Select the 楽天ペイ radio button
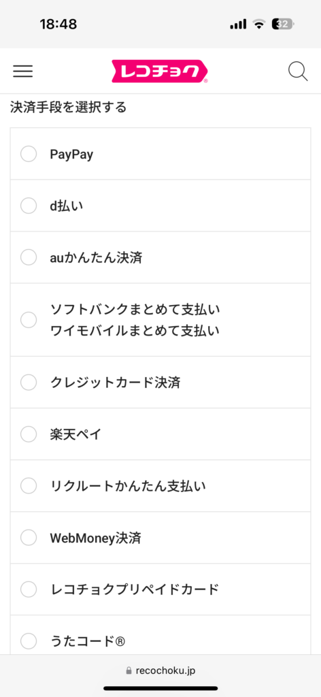321x697 pixels. click(x=29, y=434)
